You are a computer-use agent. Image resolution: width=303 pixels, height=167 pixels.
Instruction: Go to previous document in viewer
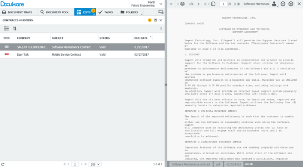coord(178,4)
